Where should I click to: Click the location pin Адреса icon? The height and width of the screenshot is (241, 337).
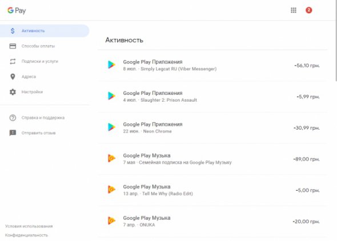pyautogui.click(x=13, y=77)
